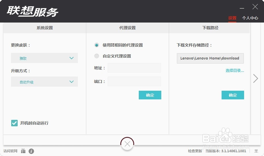Screen dimensions: 264x156
Task: Close the 联想服务 window
Action: click(255, 7)
